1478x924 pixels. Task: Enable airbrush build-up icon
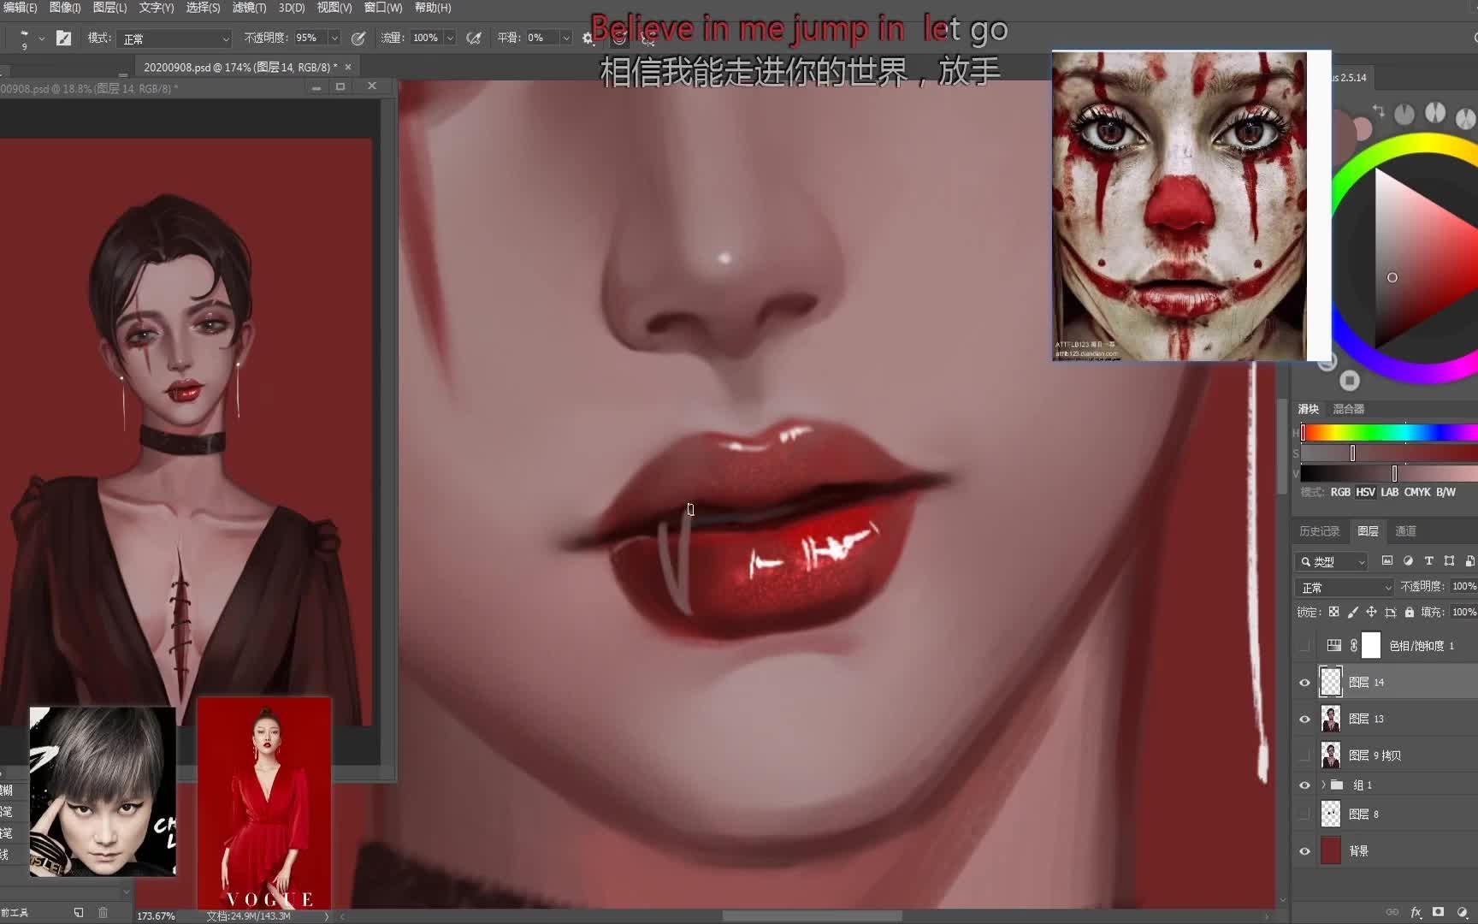473,38
